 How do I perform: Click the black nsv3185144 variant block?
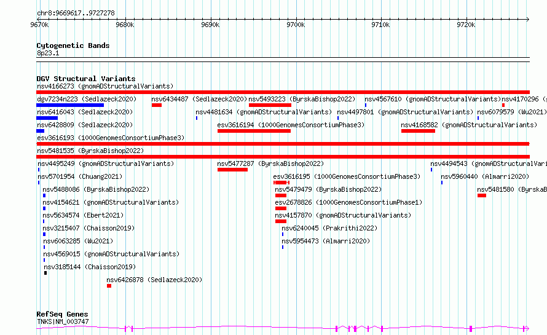pos(45,273)
